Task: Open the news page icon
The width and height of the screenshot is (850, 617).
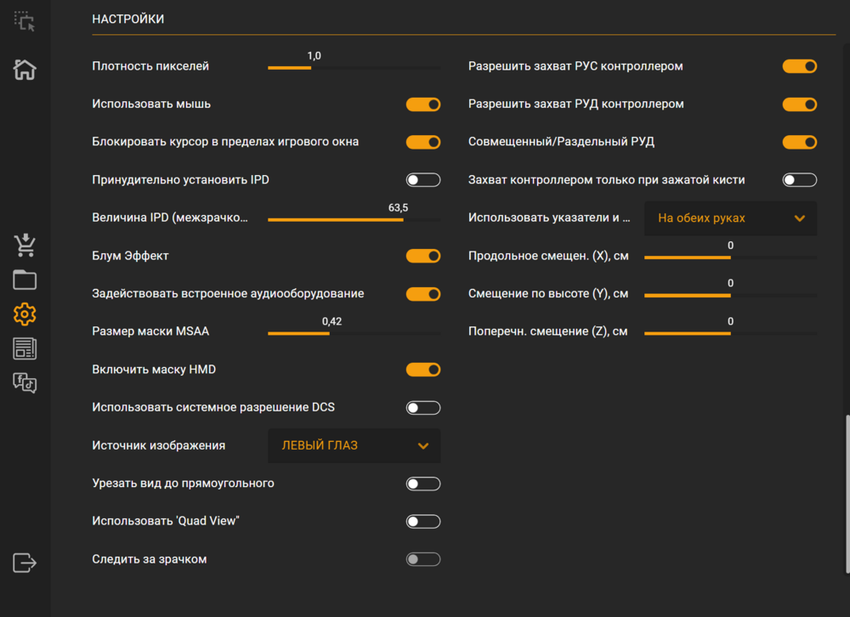Action: click(25, 348)
